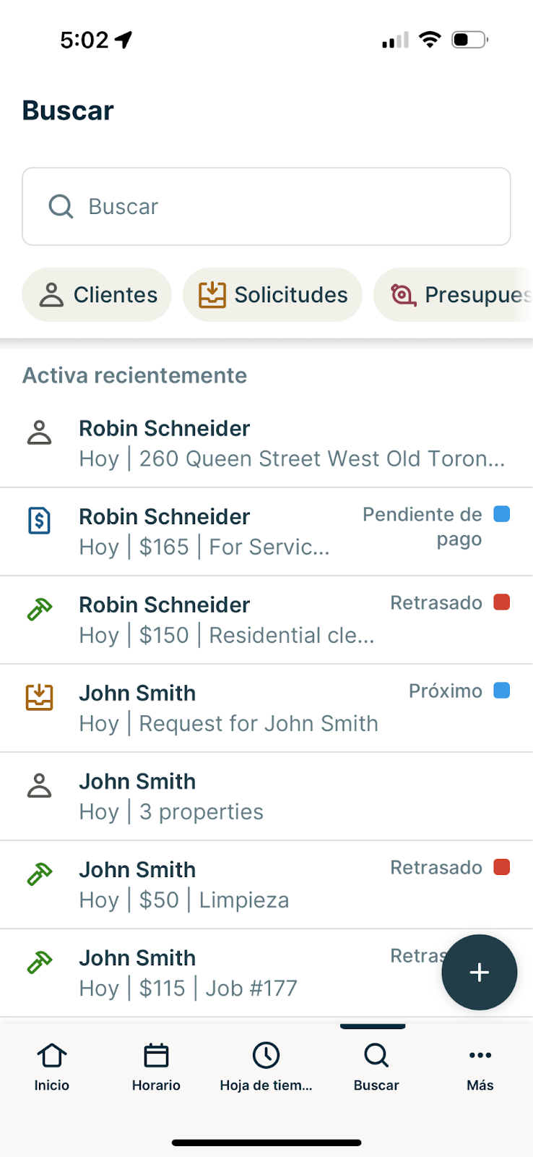Open the Hoja de tiempo tab

click(266, 1066)
